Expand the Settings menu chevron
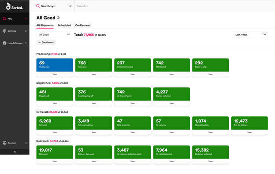275x174 pixels. click(x=26, y=31)
